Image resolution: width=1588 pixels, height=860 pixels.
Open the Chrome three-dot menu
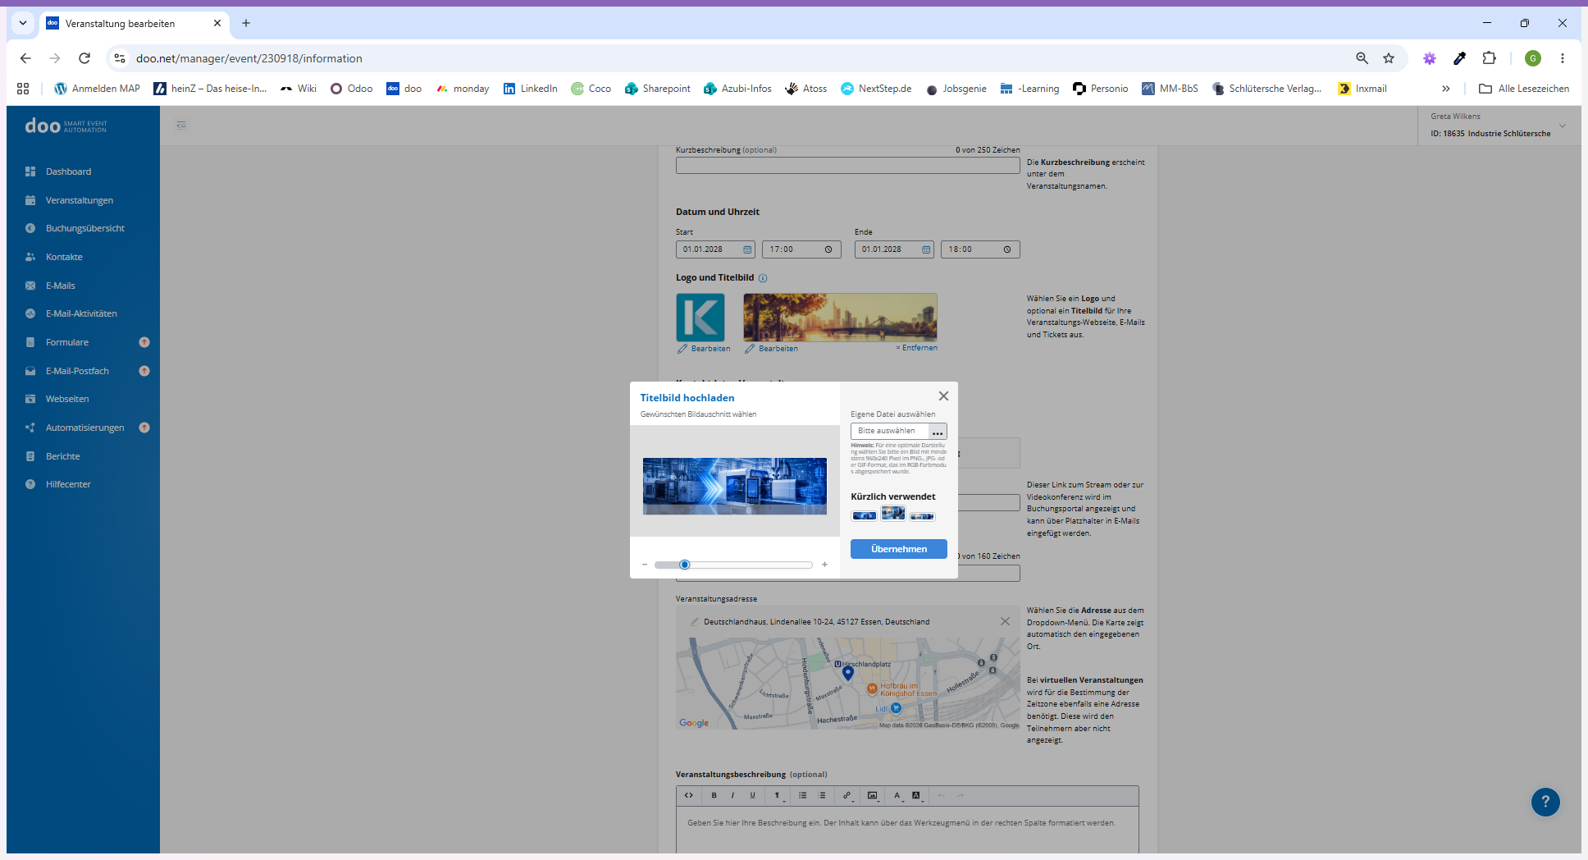tap(1563, 58)
